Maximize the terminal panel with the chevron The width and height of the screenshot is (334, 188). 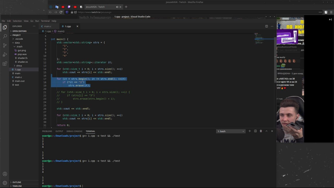pyautogui.click(x=266, y=131)
